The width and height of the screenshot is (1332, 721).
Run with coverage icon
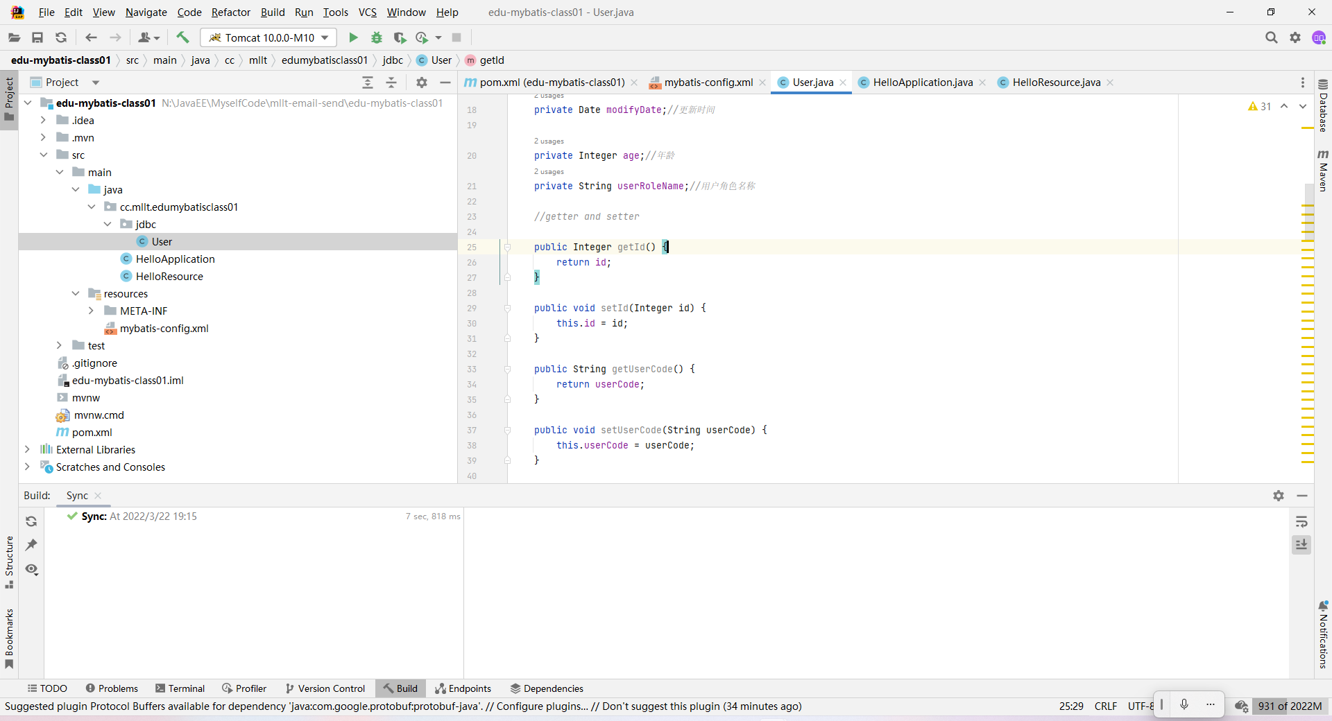pyautogui.click(x=400, y=37)
